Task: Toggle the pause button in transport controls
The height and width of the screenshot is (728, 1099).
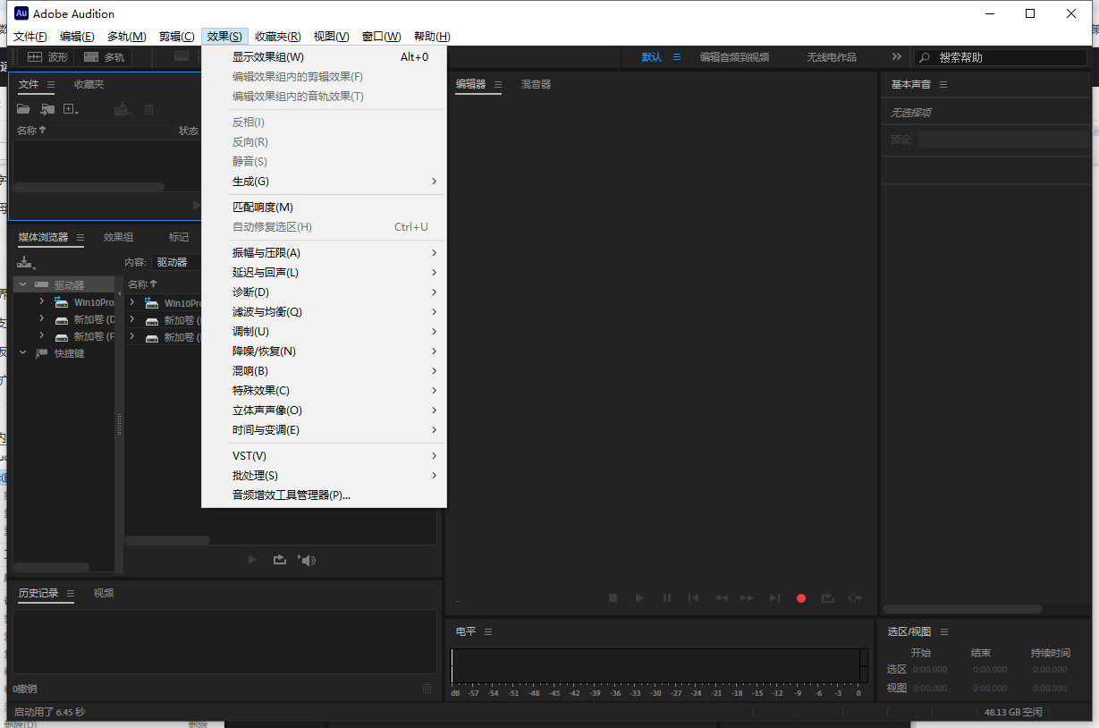Action: tap(666, 597)
